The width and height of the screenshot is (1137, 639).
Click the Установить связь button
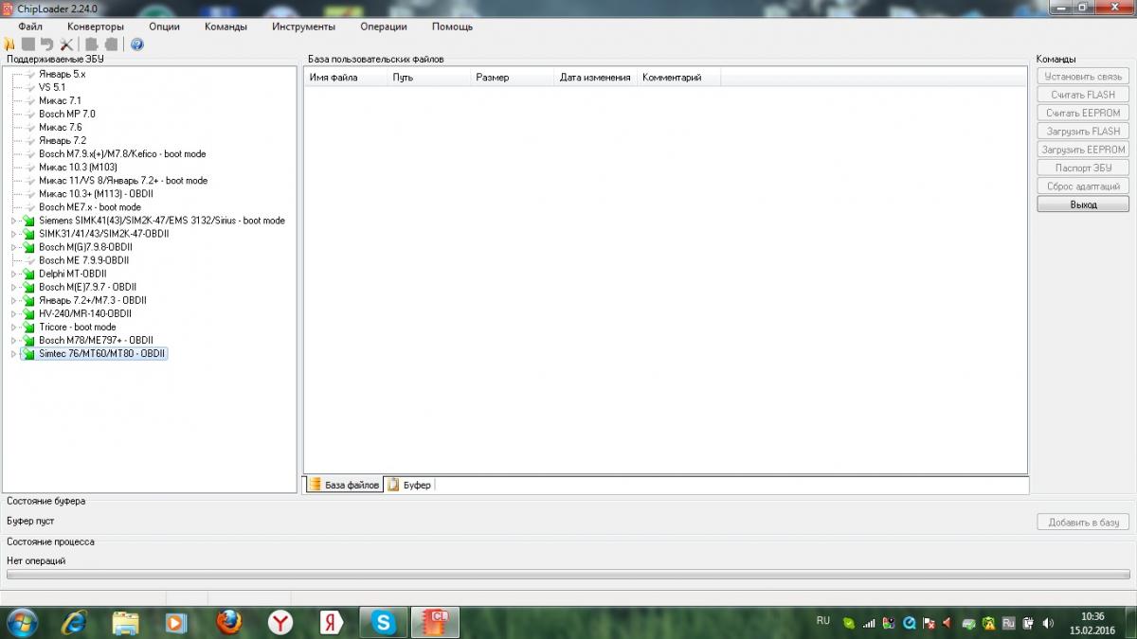tap(1083, 76)
